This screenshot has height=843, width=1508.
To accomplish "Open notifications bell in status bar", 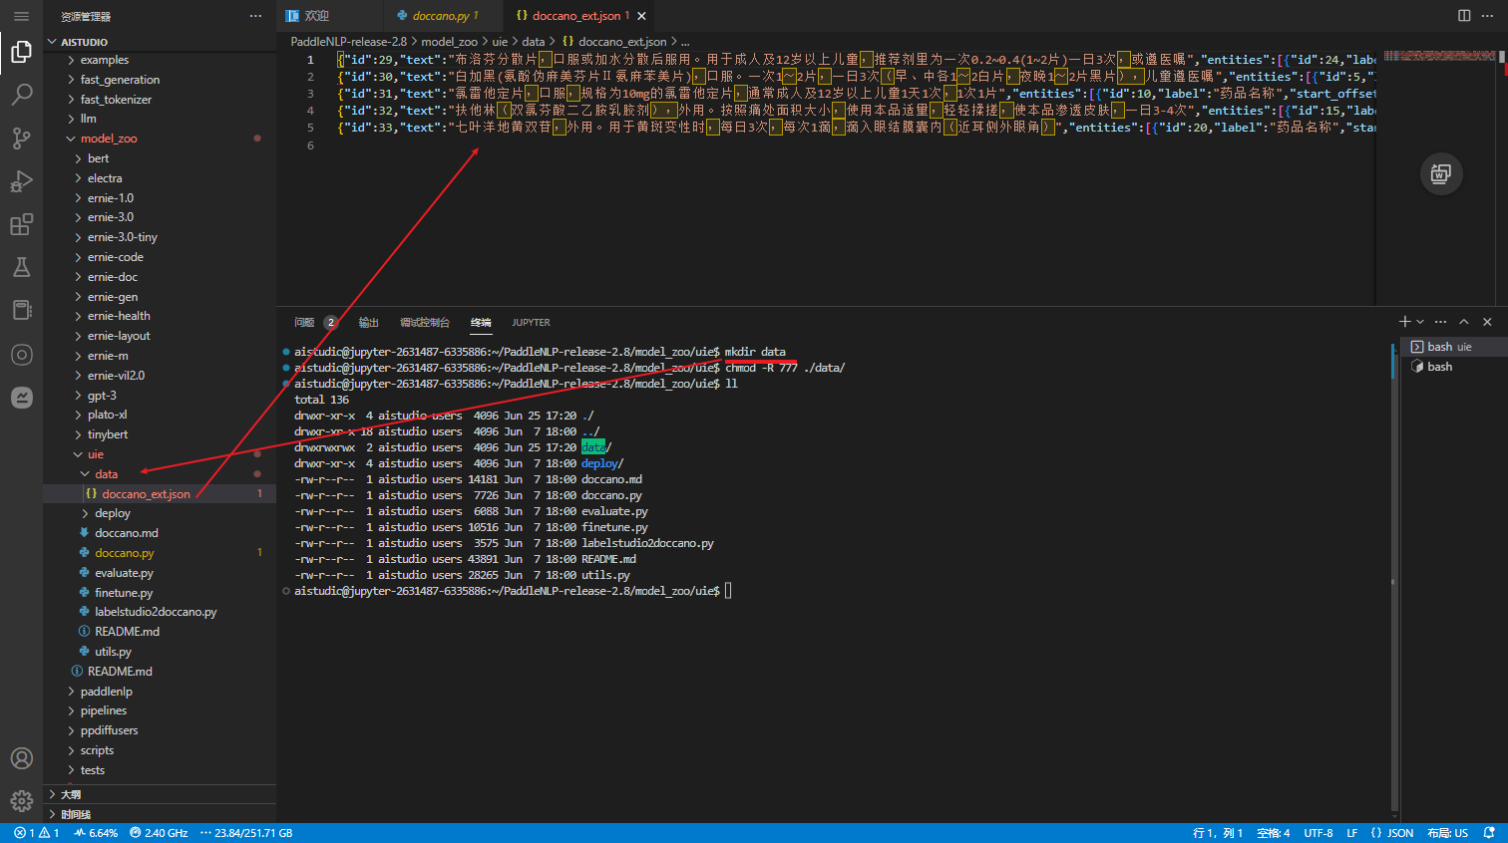I will pyautogui.click(x=1489, y=833).
